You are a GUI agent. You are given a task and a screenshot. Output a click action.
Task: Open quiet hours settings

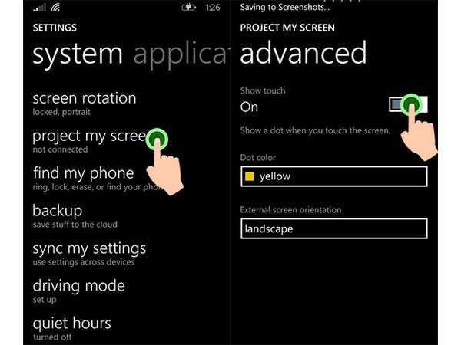coord(71,327)
